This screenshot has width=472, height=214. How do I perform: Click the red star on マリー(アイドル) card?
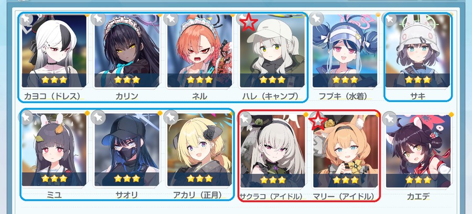(x=318, y=120)
